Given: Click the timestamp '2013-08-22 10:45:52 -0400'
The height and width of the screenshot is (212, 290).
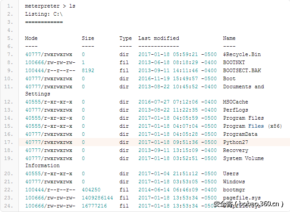Looking at the screenshot, I should pyautogui.click(x=178, y=87).
